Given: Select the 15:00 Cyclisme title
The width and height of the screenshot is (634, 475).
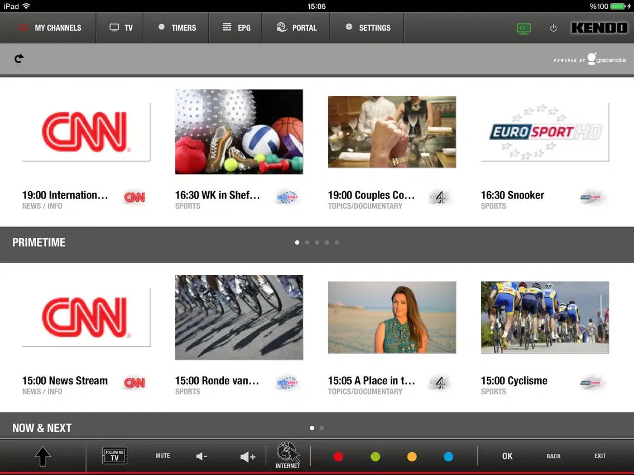Looking at the screenshot, I should point(515,380).
